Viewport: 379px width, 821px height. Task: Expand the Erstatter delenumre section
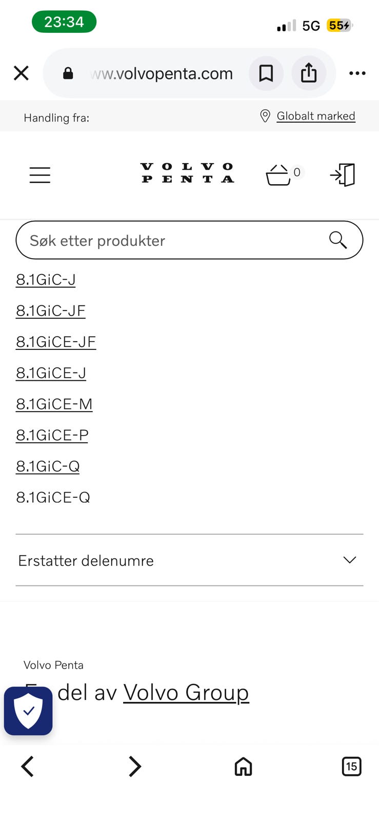pyautogui.click(x=189, y=560)
